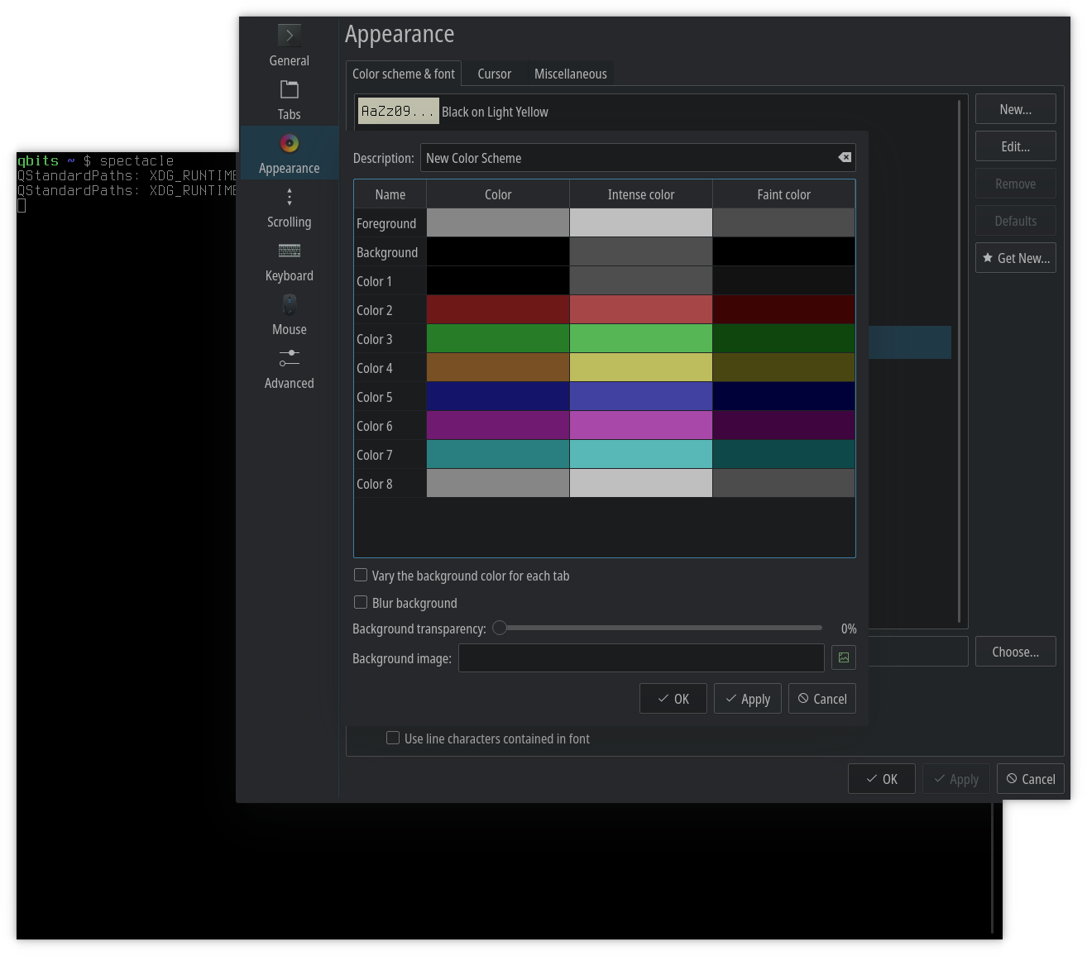Viewport: 1087px width, 956px height.
Task: Open the Keyboard settings section
Action: pos(289,261)
